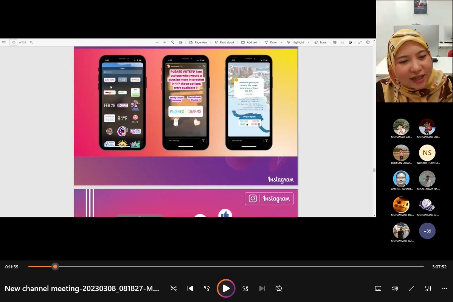The height and width of the screenshot is (302, 453).
Task: Open the volume control
Action: coord(395,288)
